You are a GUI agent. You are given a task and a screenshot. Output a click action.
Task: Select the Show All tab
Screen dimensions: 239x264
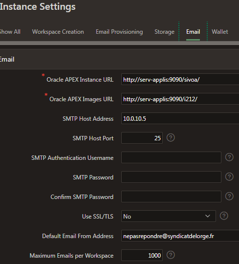click(x=10, y=32)
